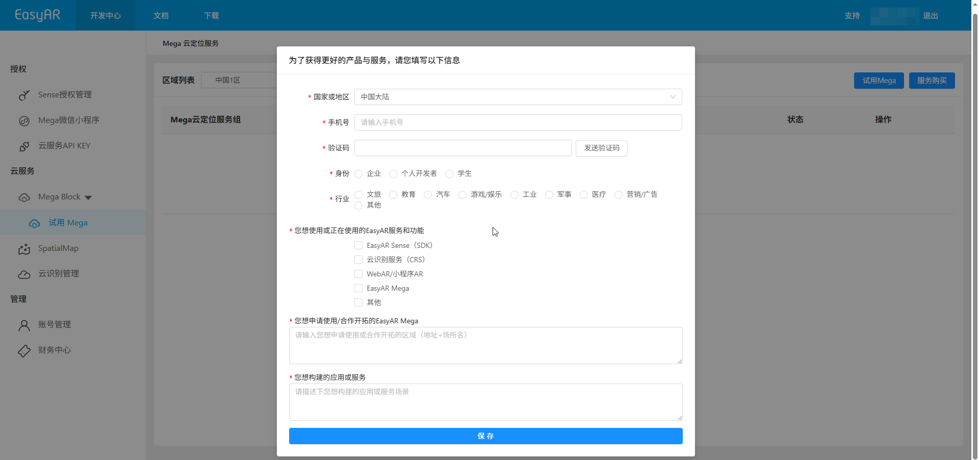Choose 其他 as the industry
This screenshot has height=460, width=979.
[358, 206]
